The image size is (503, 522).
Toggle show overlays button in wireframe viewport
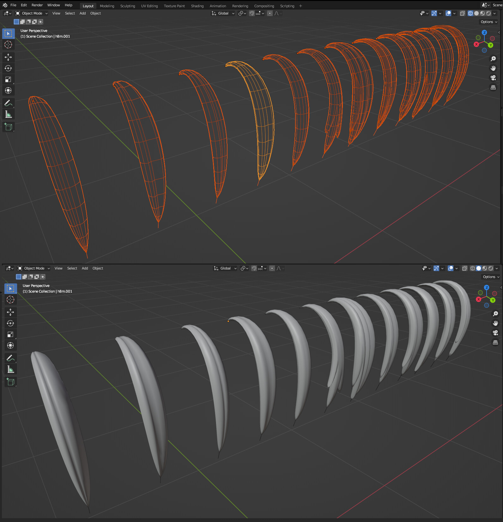[448, 13]
